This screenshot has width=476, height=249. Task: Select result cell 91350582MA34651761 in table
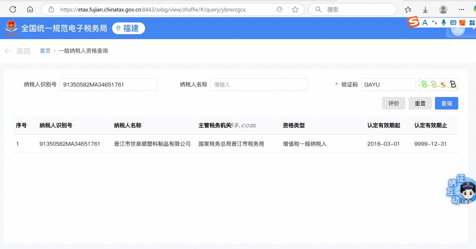click(x=70, y=144)
